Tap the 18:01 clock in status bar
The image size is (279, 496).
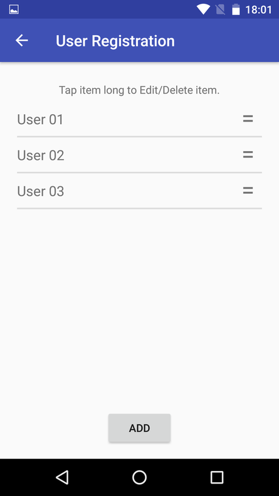click(x=258, y=10)
